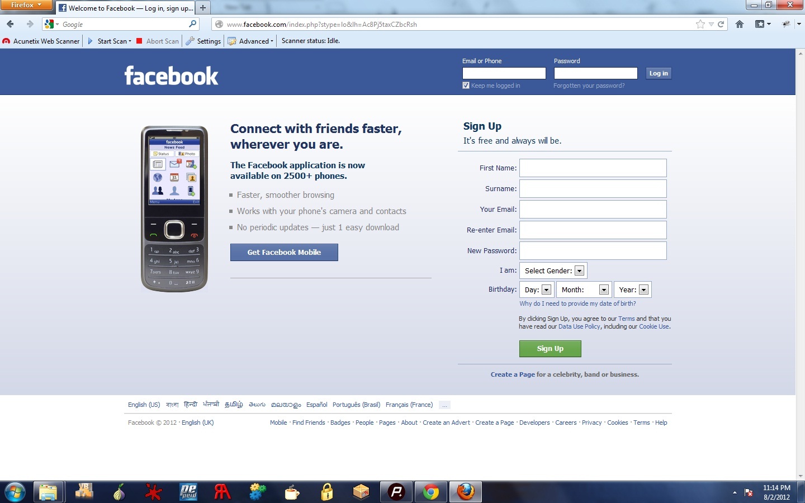The width and height of the screenshot is (805, 503).
Task: Reload the page with the refresh icon
Action: click(x=721, y=24)
